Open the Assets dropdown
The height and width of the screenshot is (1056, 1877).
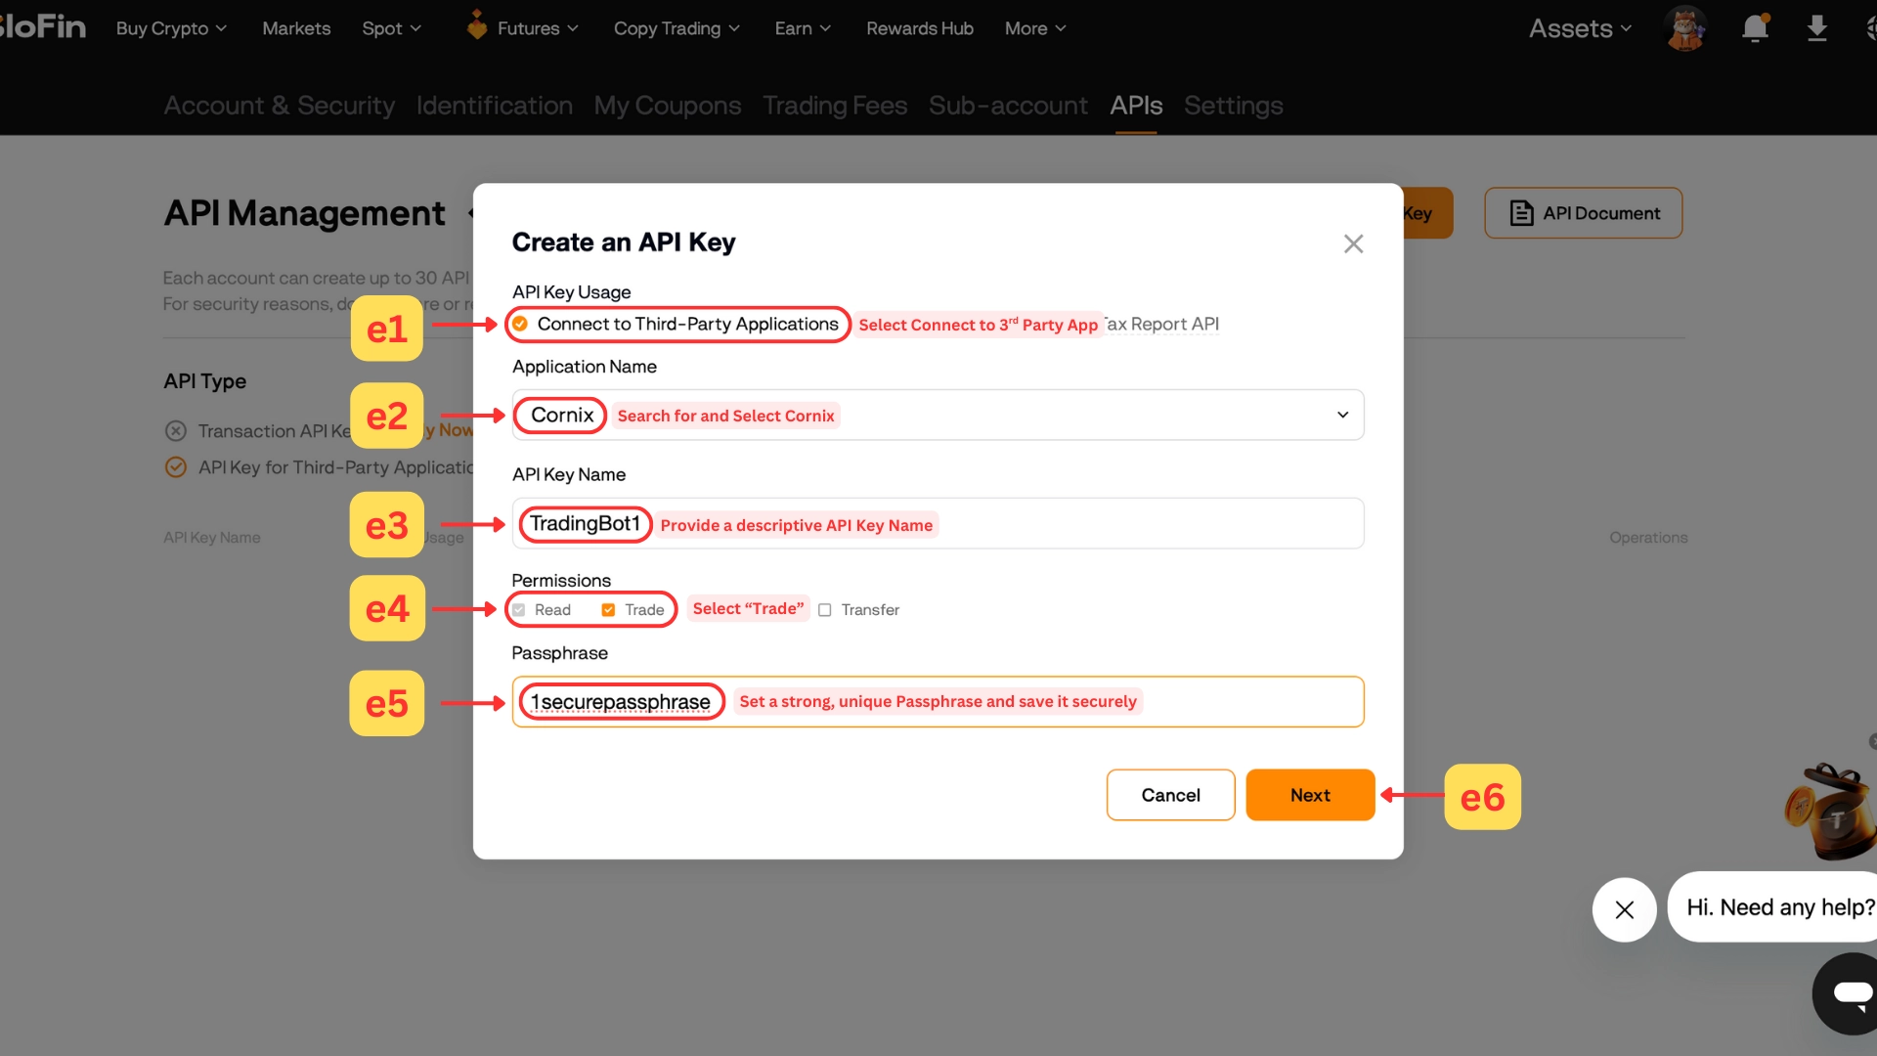(x=1580, y=28)
